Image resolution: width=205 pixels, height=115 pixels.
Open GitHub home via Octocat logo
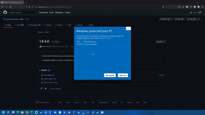coord(5,12)
